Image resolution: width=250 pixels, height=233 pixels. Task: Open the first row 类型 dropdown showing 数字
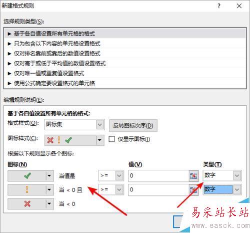click(222, 175)
